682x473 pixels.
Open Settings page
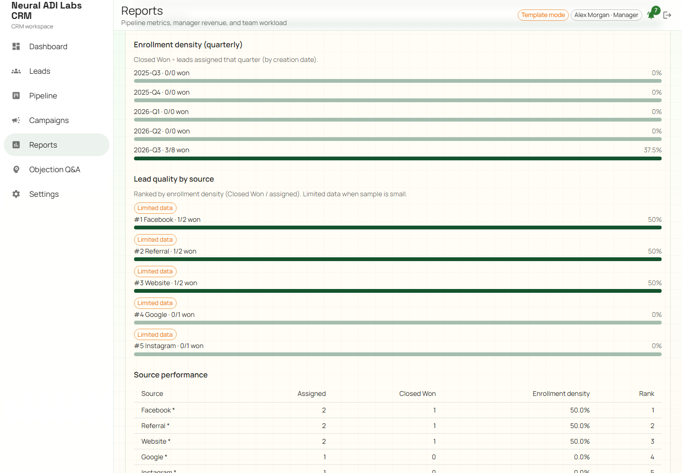click(56, 194)
